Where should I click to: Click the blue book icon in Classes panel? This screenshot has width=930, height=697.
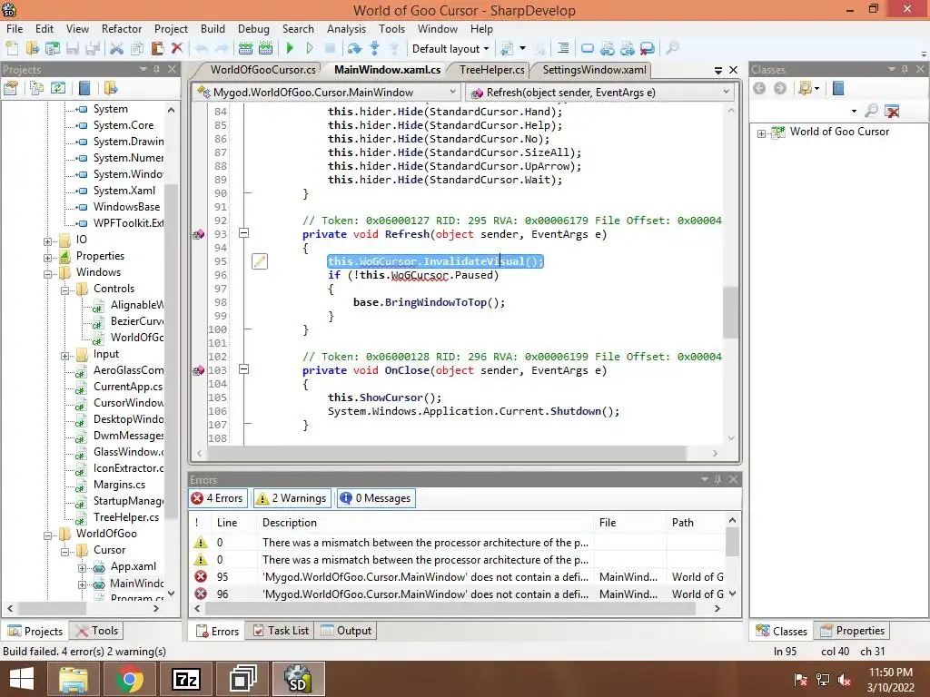(x=838, y=88)
